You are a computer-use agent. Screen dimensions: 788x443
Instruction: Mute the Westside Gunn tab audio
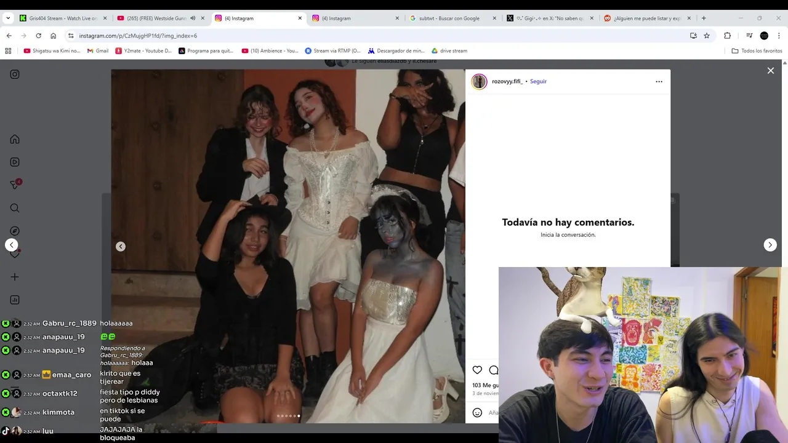(193, 18)
